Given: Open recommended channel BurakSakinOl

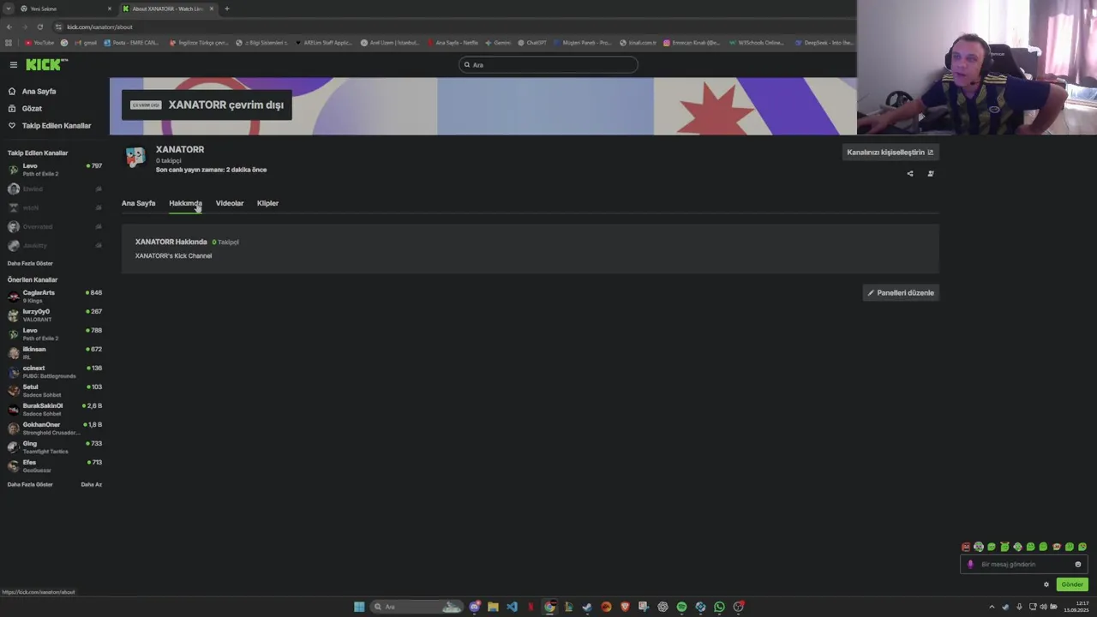Looking at the screenshot, I should 54,410.
